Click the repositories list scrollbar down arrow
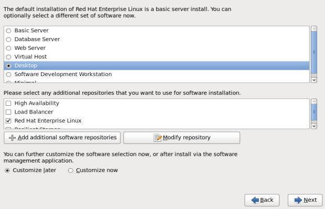325x209 pixels. pyautogui.click(x=314, y=126)
